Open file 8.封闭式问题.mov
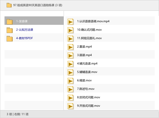 (89, 97)
